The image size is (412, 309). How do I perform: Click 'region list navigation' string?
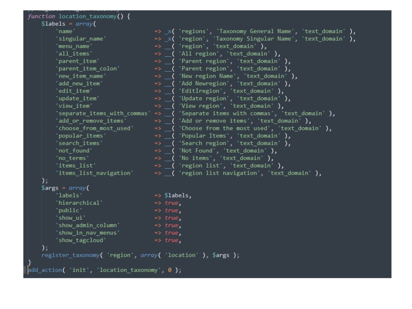click(x=219, y=173)
